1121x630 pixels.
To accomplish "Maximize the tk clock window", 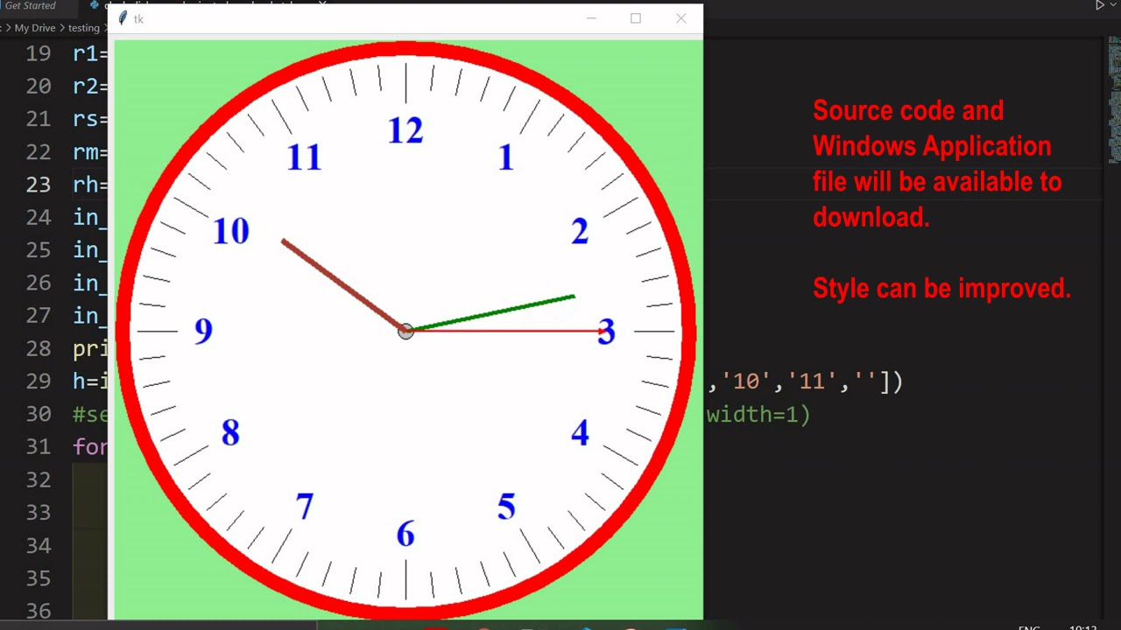I will point(636,18).
